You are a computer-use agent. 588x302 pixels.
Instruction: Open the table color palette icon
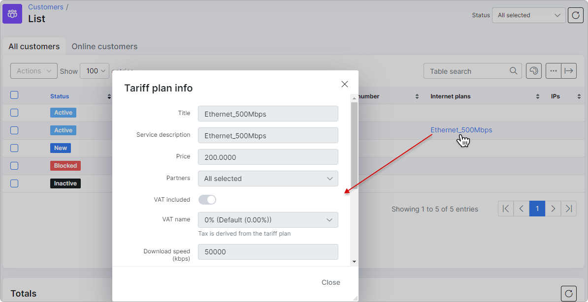(x=534, y=71)
